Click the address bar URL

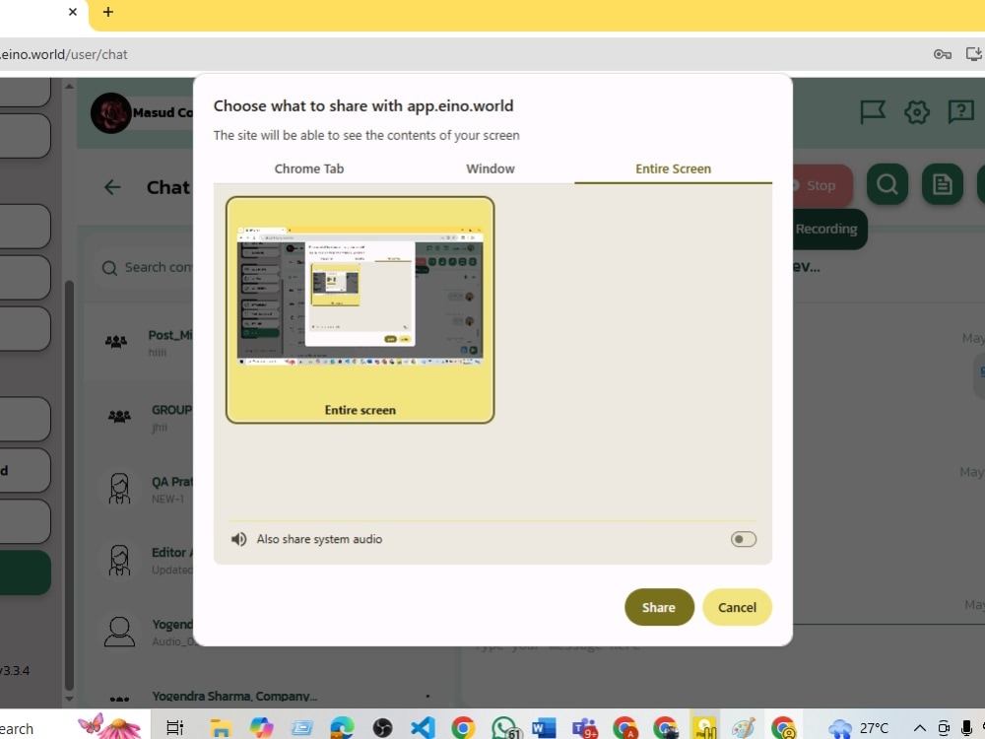[x=64, y=54]
